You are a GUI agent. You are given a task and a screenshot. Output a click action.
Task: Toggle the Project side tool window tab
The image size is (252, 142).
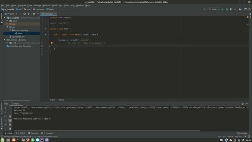[2, 19]
